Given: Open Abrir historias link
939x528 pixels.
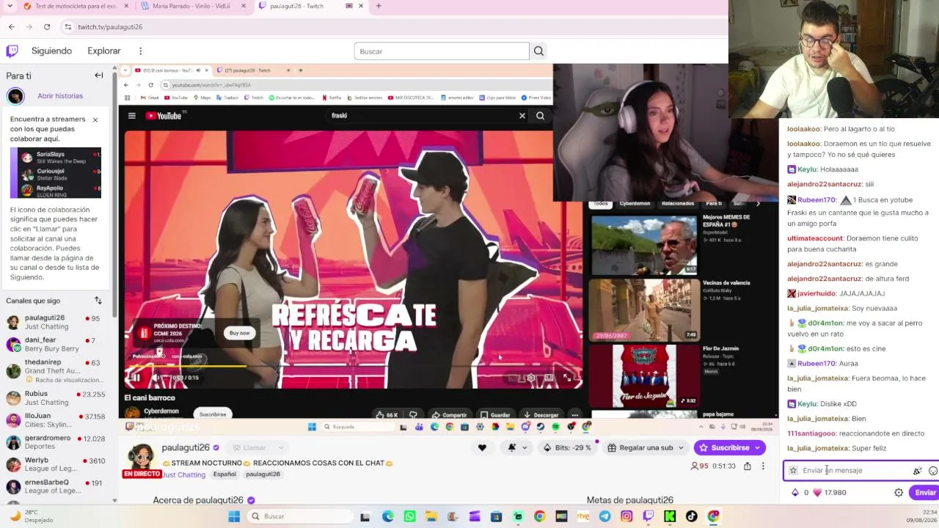Looking at the screenshot, I should coord(60,96).
